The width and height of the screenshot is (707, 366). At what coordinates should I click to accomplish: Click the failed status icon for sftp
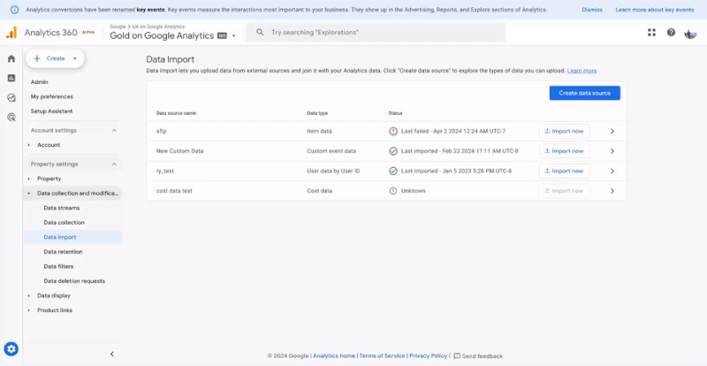click(393, 132)
